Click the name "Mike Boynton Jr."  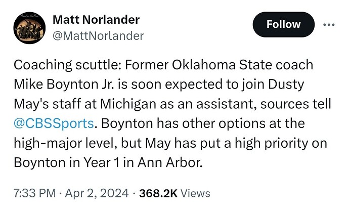coord(71,84)
